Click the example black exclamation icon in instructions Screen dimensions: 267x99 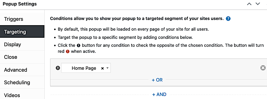coord(78,45)
